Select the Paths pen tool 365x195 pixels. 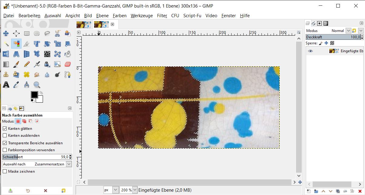pos(68,75)
